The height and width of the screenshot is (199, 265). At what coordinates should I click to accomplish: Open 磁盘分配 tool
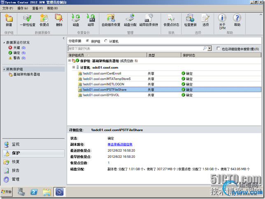[x=130, y=20]
